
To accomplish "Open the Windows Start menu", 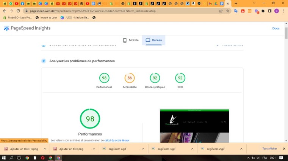I will point(4,158).
